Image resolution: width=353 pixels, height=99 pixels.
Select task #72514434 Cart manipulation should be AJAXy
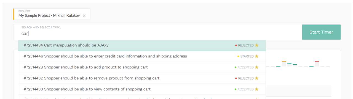pyautogui.click(x=142, y=45)
